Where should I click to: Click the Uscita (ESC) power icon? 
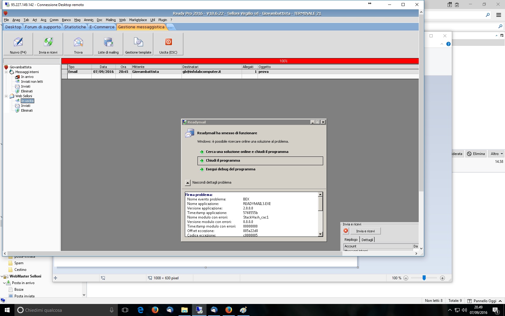(x=168, y=44)
